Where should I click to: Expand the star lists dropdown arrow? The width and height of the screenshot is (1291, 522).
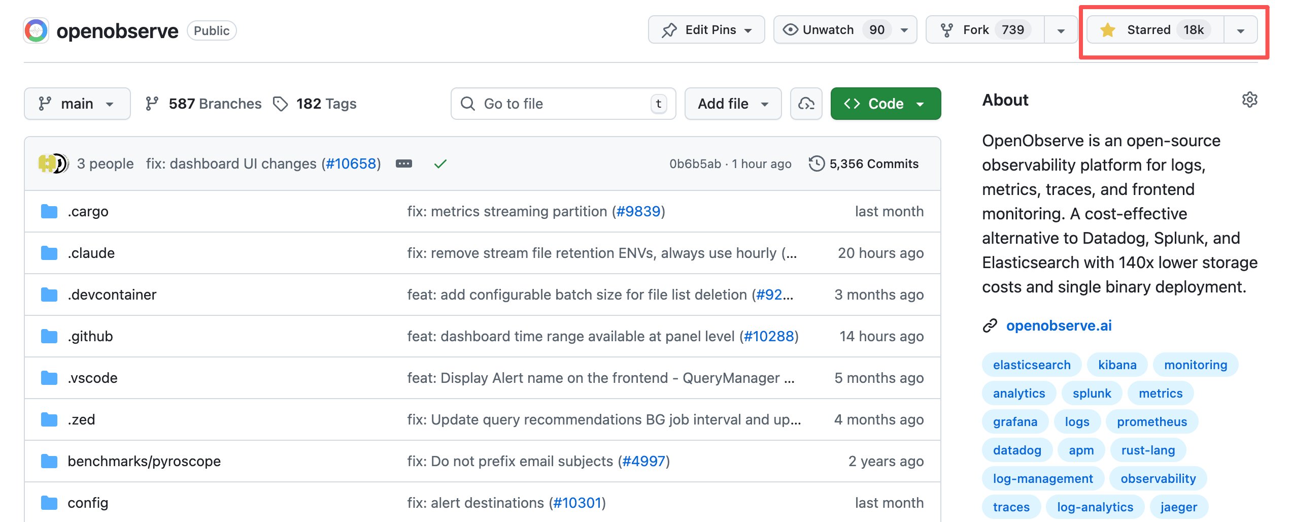[1240, 30]
